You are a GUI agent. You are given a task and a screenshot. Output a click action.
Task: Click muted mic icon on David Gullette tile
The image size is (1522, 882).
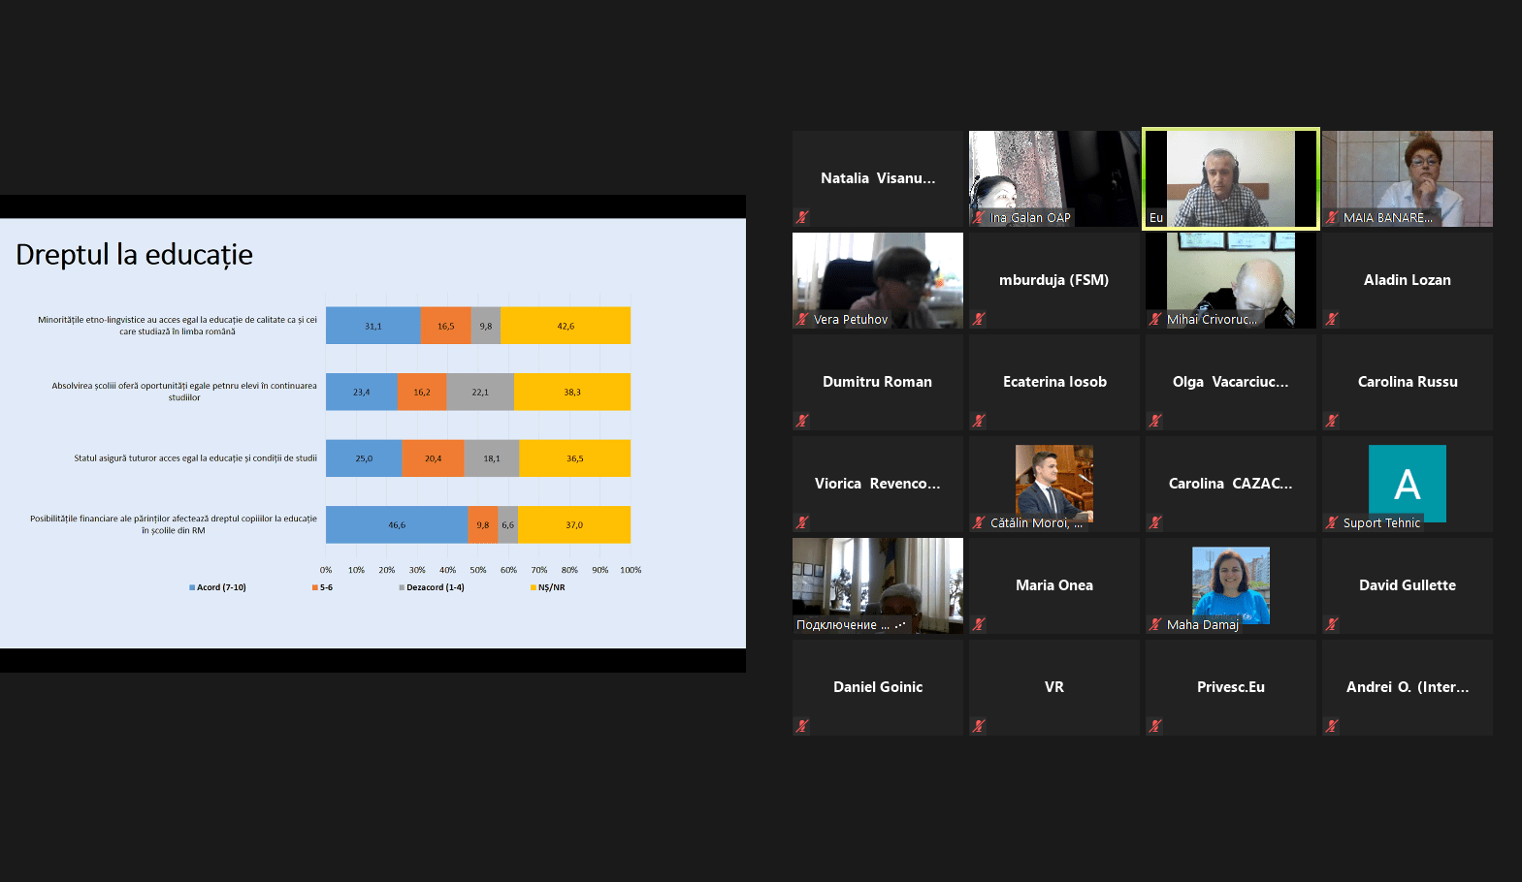pos(1332,624)
